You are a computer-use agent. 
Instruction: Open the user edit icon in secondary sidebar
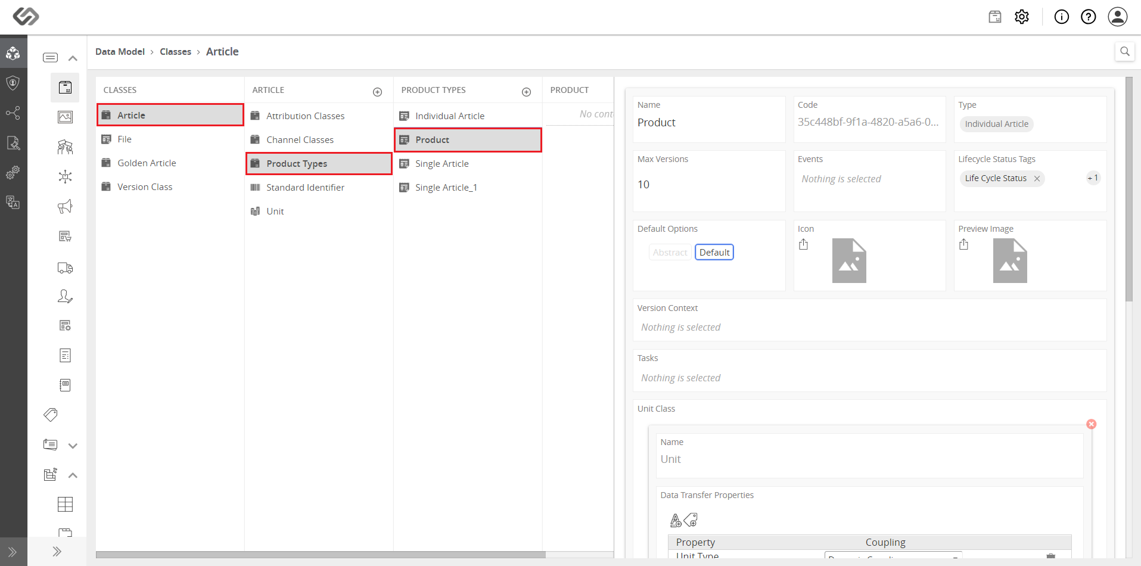pos(65,296)
